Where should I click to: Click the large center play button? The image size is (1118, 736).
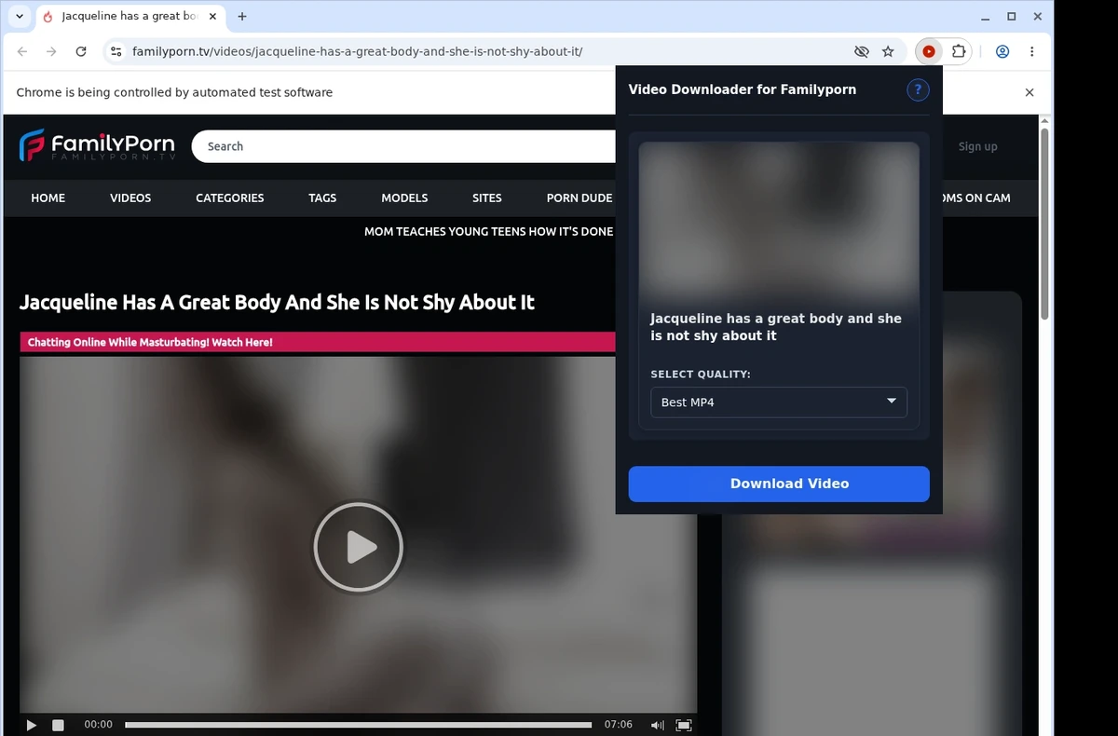click(359, 547)
